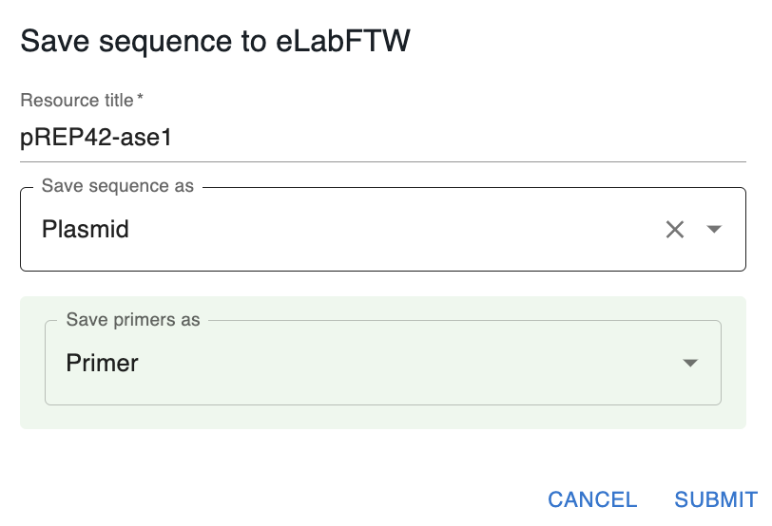
Task: Click the "Save sequence to eLabFTW" dialog heading
Action: 215,42
